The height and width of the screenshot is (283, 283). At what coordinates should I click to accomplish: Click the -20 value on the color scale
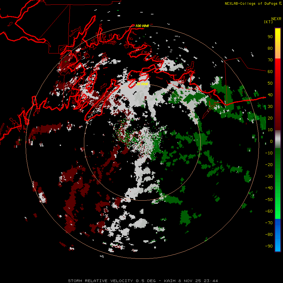click(269, 164)
